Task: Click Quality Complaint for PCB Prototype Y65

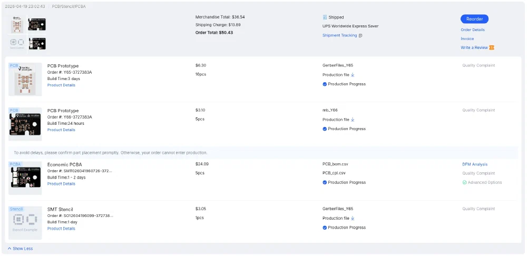Action: [x=479, y=65]
